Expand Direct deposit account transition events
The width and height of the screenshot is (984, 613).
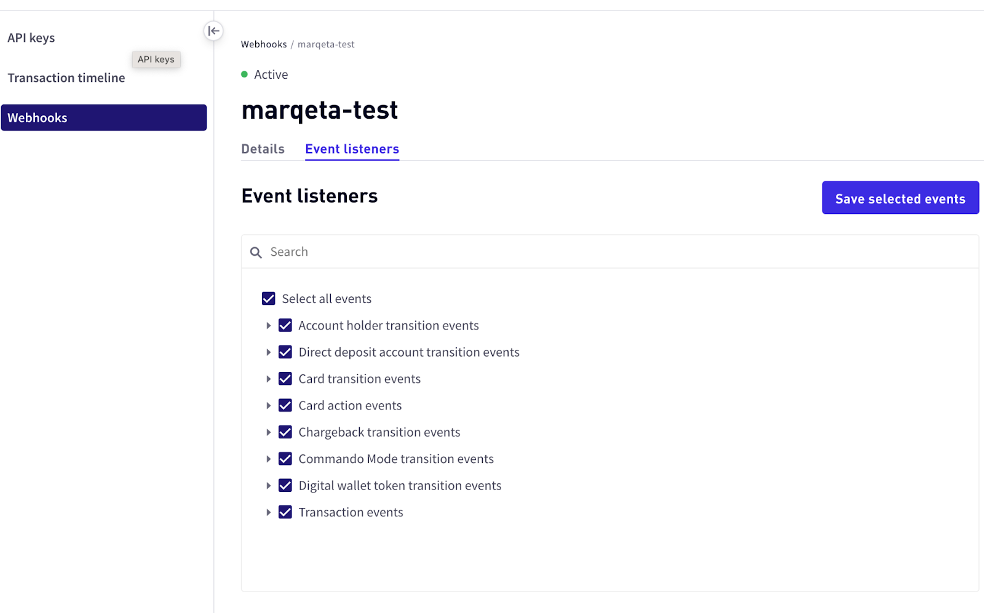(x=268, y=352)
